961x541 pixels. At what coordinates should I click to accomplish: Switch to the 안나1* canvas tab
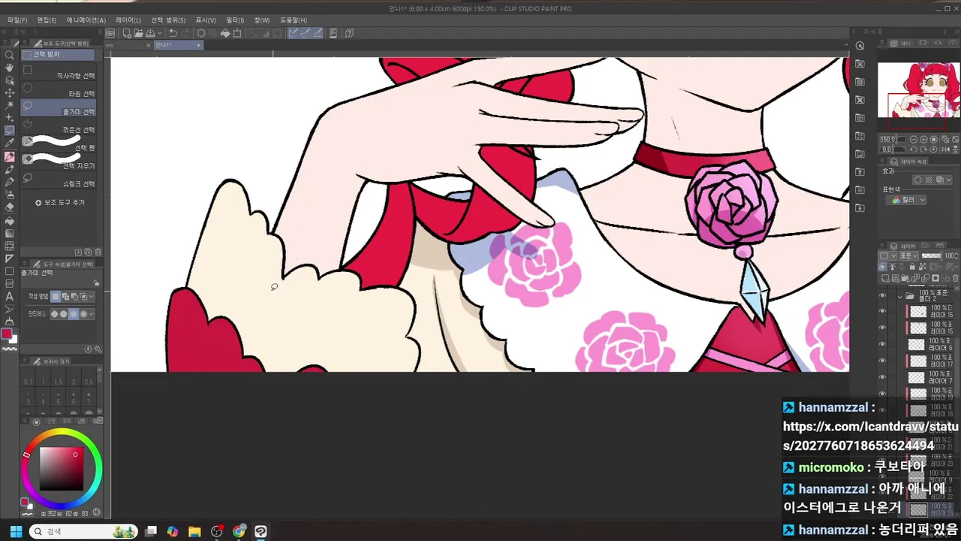pos(177,45)
